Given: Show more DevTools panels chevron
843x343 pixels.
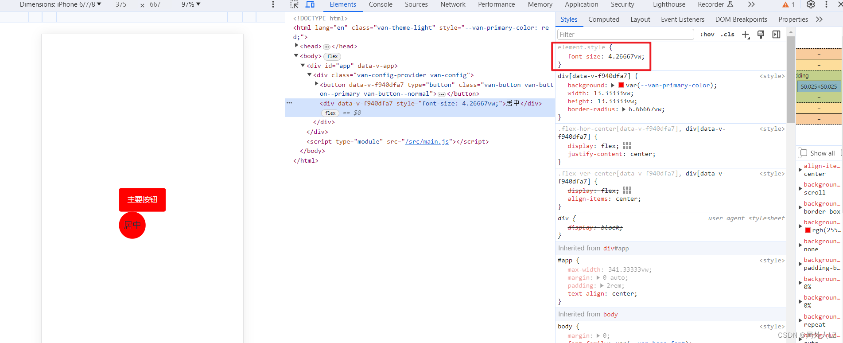Looking at the screenshot, I should tap(751, 4).
